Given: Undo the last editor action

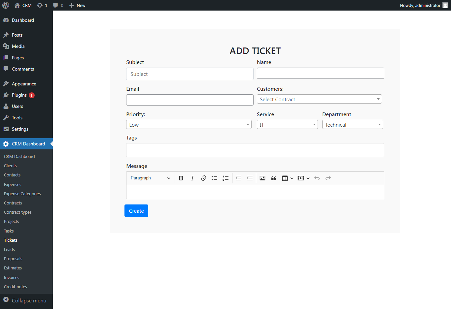Looking at the screenshot, I should (x=317, y=178).
